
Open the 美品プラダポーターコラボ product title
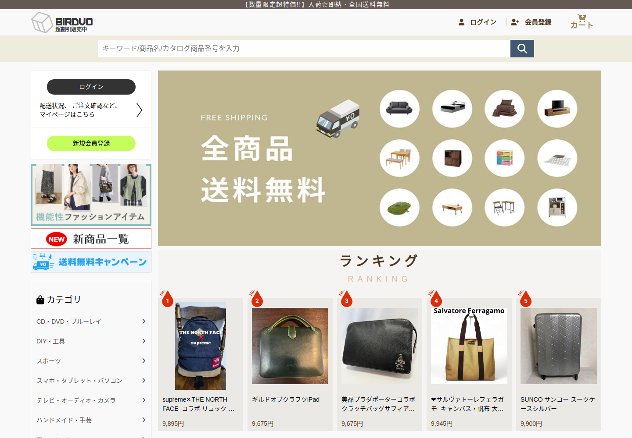[x=378, y=404]
